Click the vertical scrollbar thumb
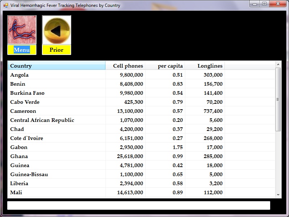Screen dimensions: 289x217 [278, 99]
